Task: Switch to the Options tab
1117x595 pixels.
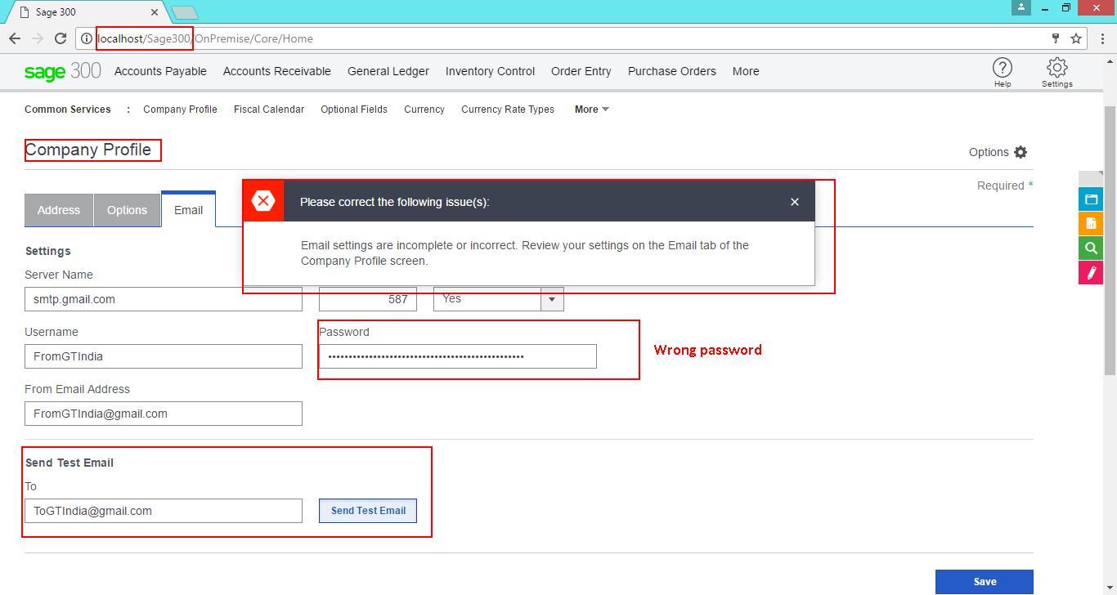Action: [127, 210]
